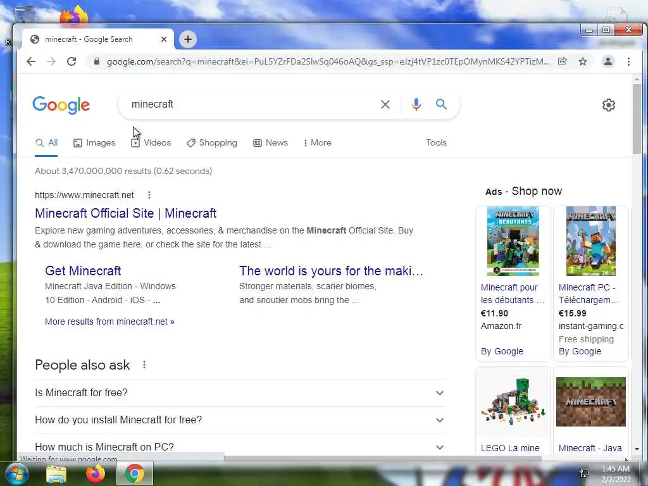This screenshot has width=648, height=486.
Task: Switch to the Shopping tab
Action: [211, 142]
